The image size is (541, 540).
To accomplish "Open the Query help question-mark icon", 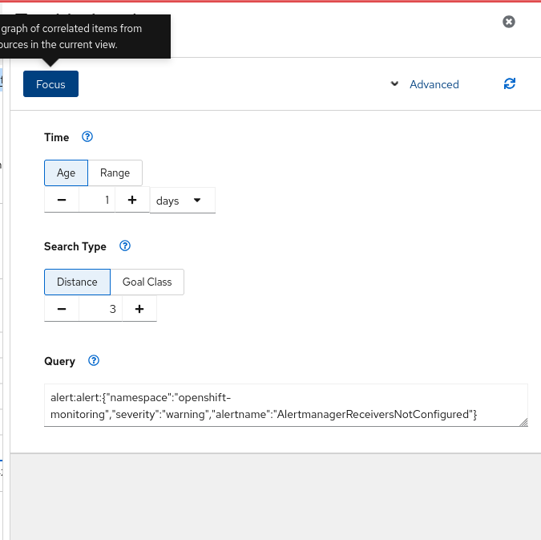I will pos(94,361).
